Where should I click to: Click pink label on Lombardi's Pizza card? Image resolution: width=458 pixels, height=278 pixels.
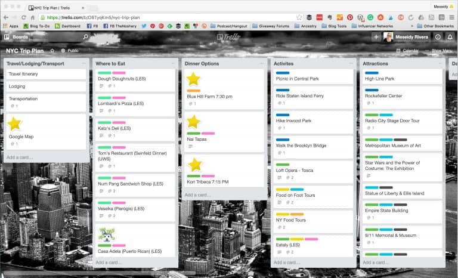pos(119,98)
